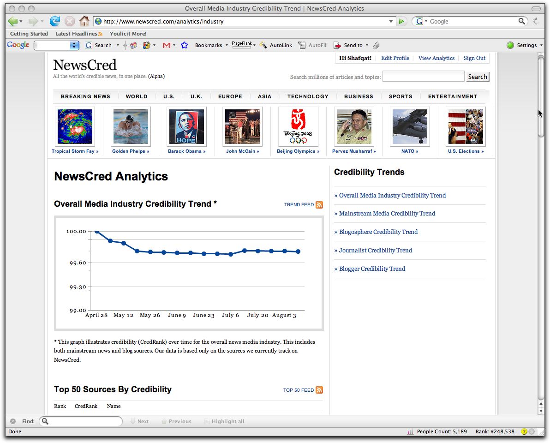Click the View Analytics link

click(x=436, y=58)
